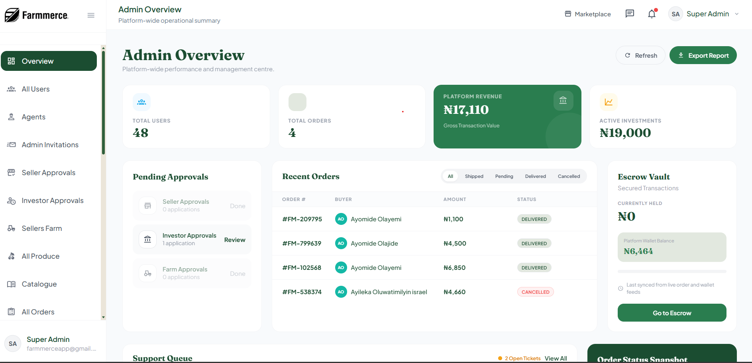The height and width of the screenshot is (363, 752).
Task: Click View All in Support Queue
Action: pos(556,358)
